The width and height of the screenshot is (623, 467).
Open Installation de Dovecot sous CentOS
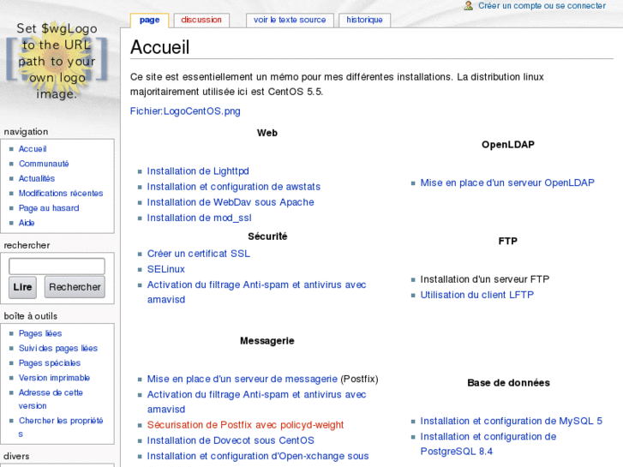[x=231, y=440]
